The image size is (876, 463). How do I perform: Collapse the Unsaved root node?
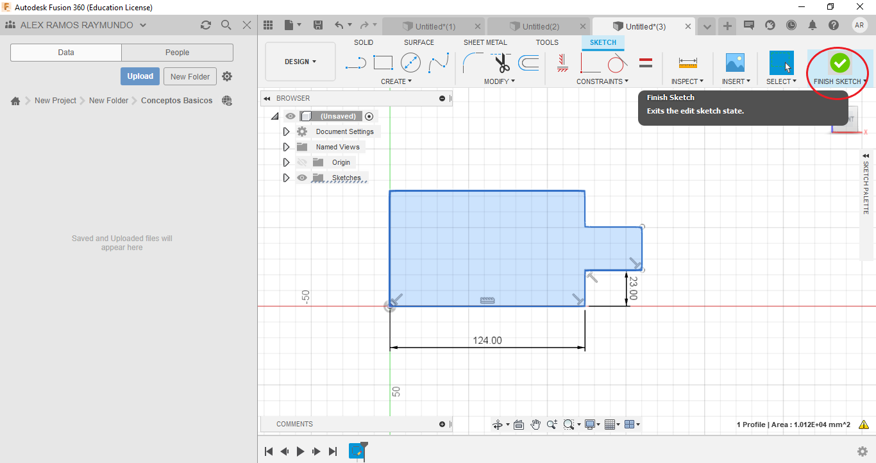[274, 116]
